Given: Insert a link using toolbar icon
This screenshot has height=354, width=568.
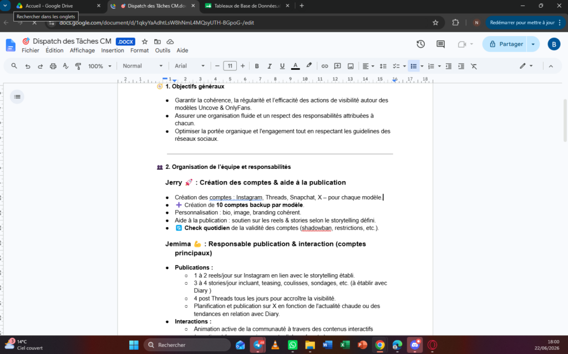Looking at the screenshot, I should point(324,66).
